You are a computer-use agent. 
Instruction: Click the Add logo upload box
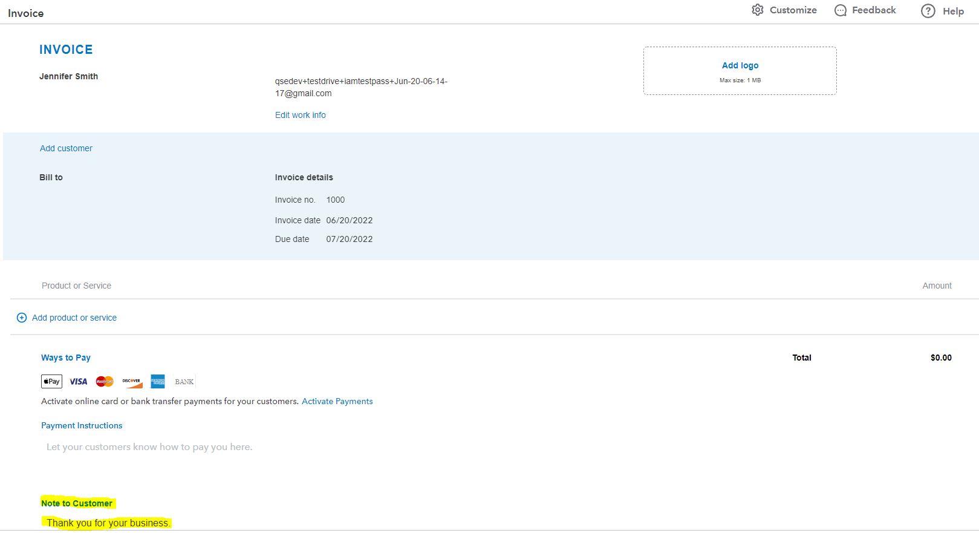pos(740,71)
